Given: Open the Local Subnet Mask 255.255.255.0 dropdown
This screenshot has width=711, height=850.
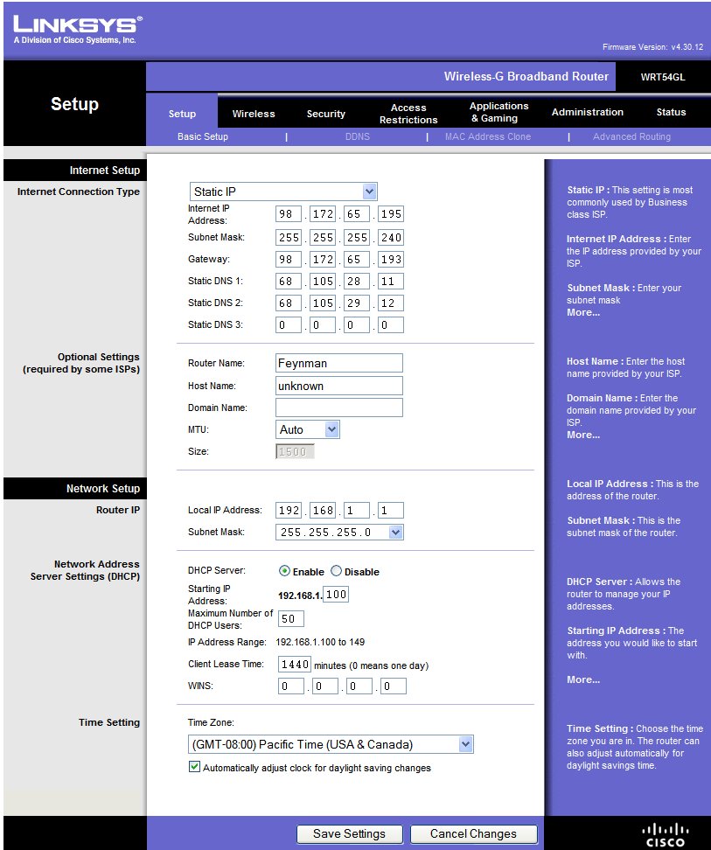Looking at the screenshot, I should pyautogui.click(x=339, y=532).
